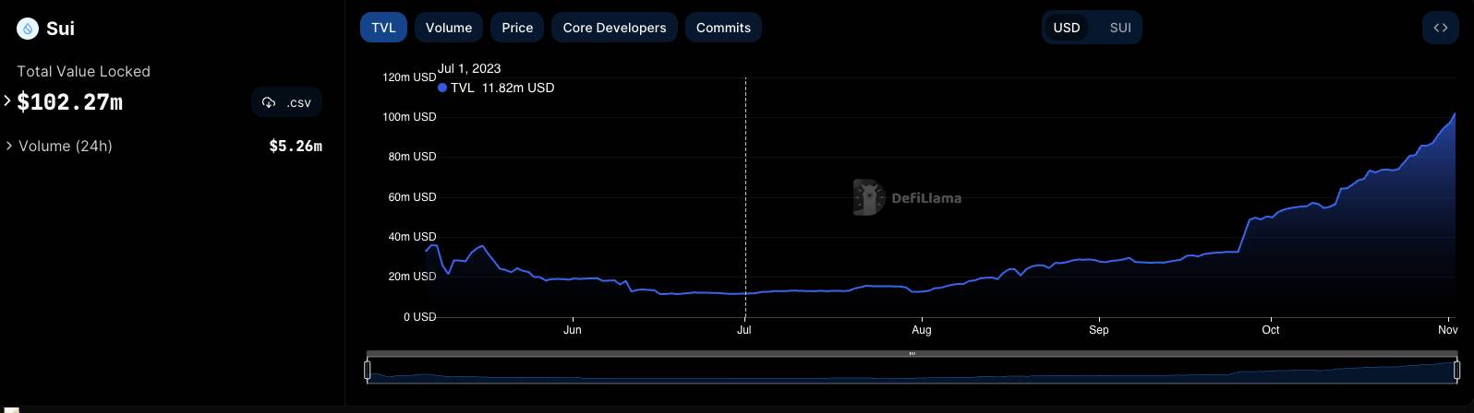Click the 20m USD y-axis label
The image size is (1474, 413).
412,277
